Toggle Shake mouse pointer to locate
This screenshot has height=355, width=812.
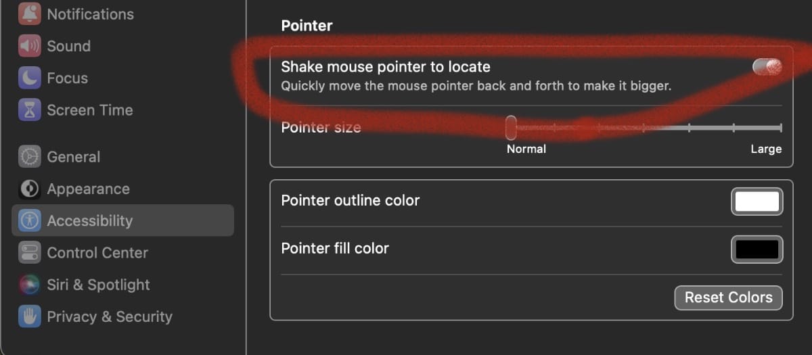[767, 66]
